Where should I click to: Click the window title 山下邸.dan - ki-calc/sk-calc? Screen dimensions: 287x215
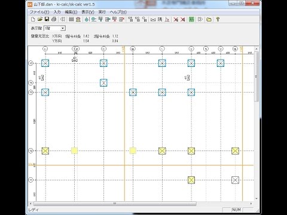(x=65, y=4)
